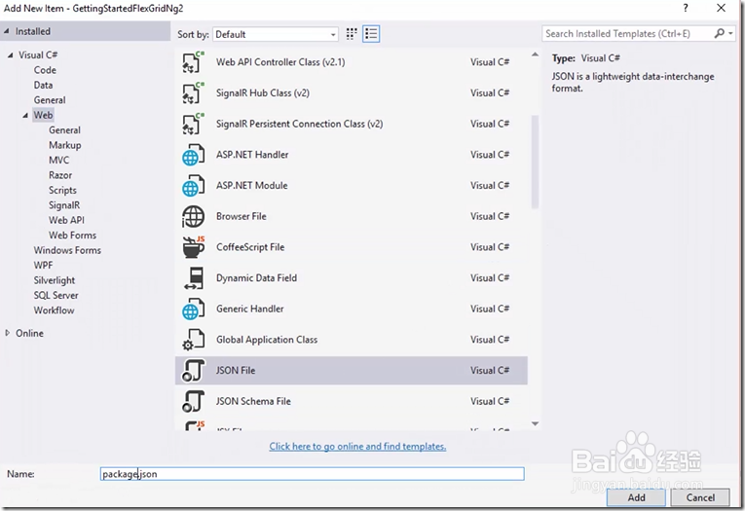Select the Windows Forms category
The image size is (745, 511).
coord(67,250)
